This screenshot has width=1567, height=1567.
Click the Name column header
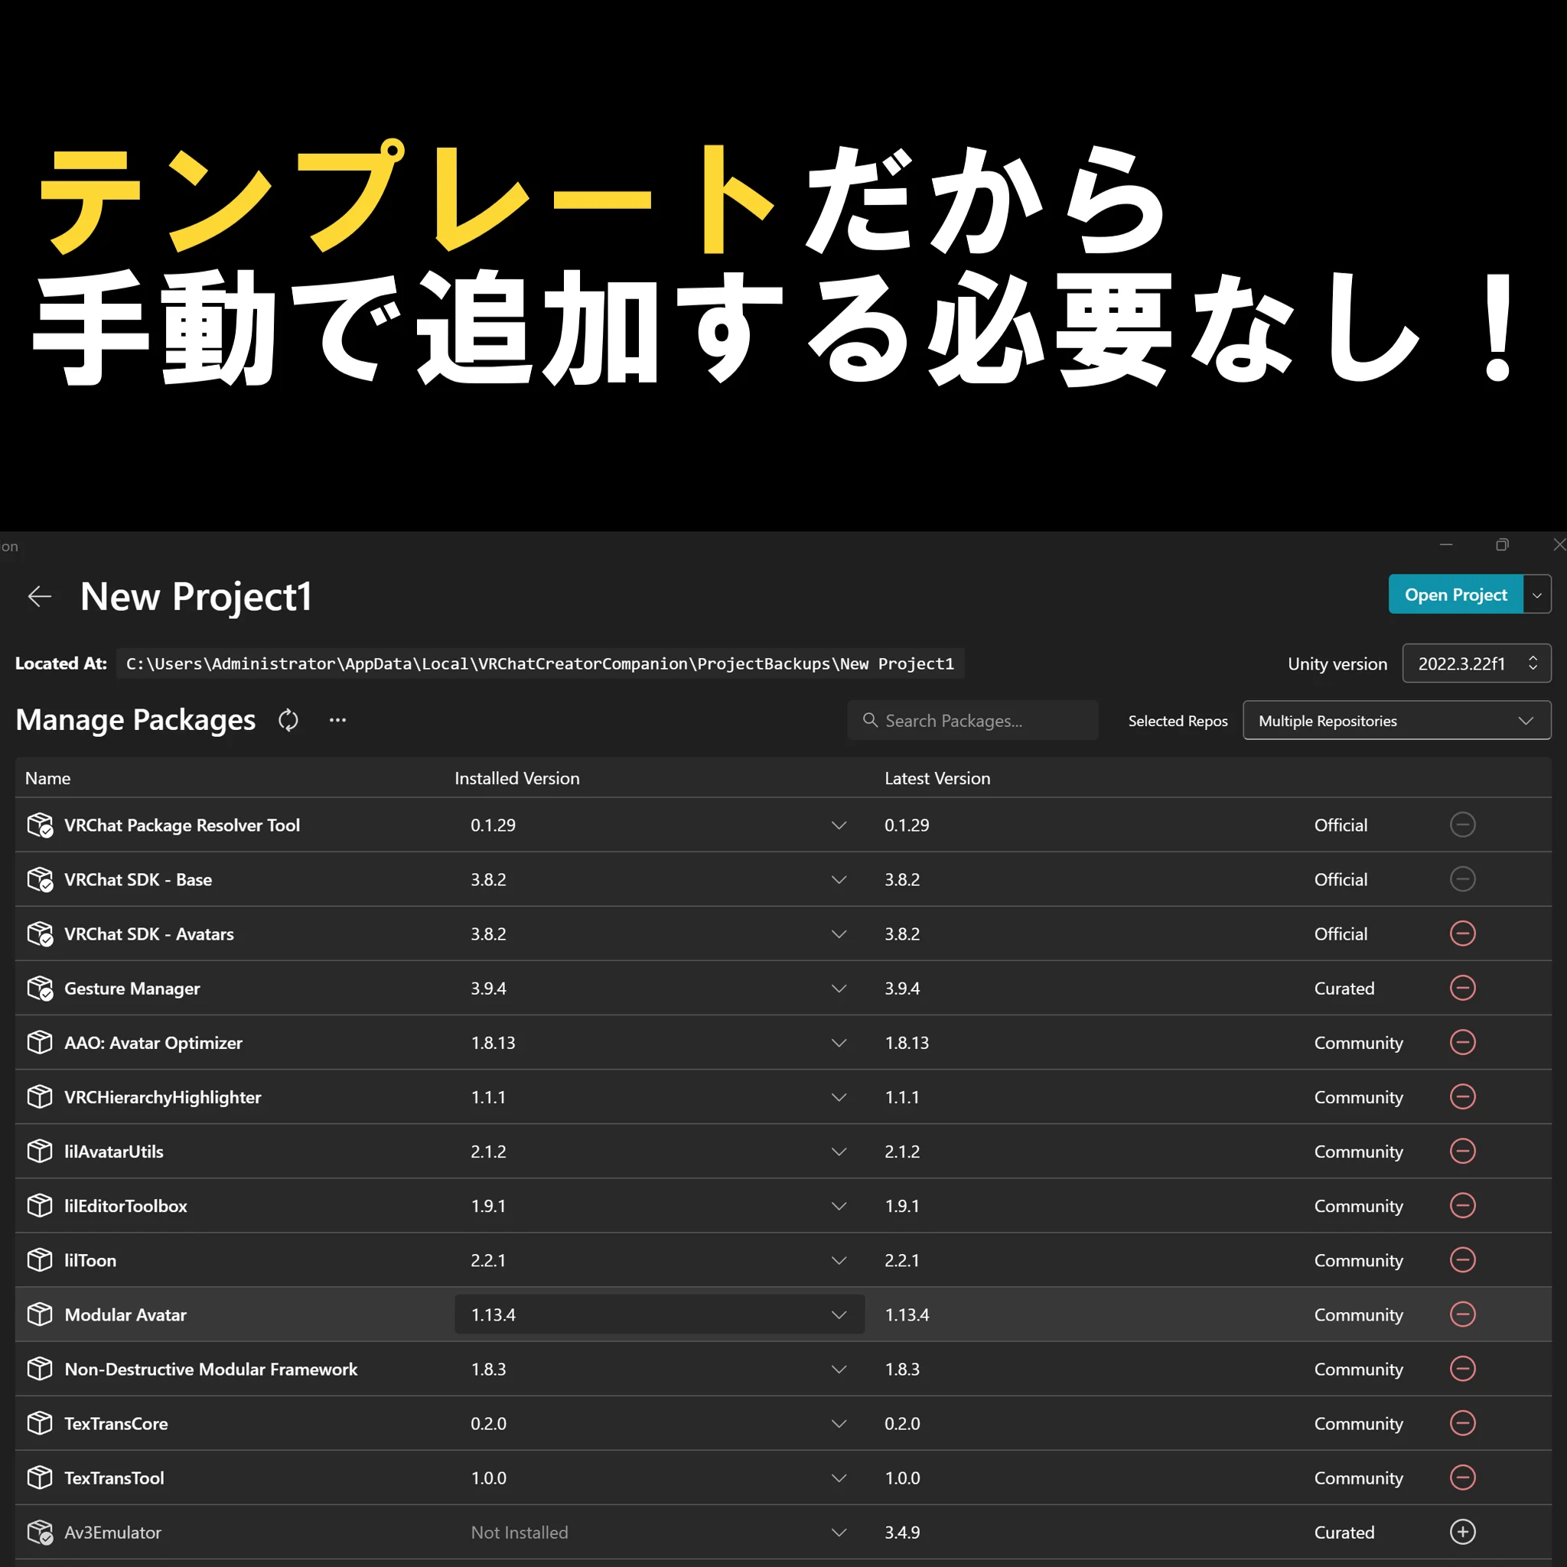(x=48, y=777)
